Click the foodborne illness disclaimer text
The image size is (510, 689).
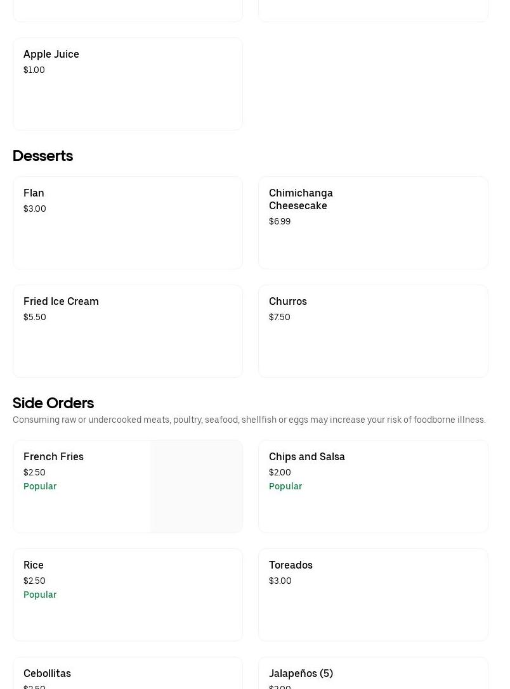pos(249,420)
